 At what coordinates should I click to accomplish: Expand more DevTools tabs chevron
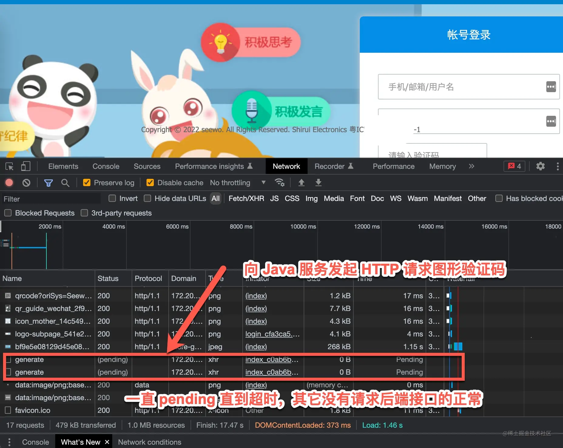point(471,166)
